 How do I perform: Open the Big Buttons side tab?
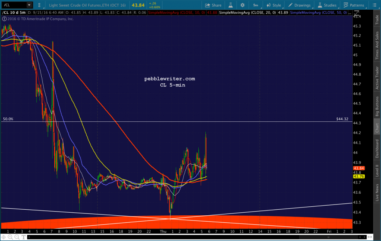coord(377,106)
